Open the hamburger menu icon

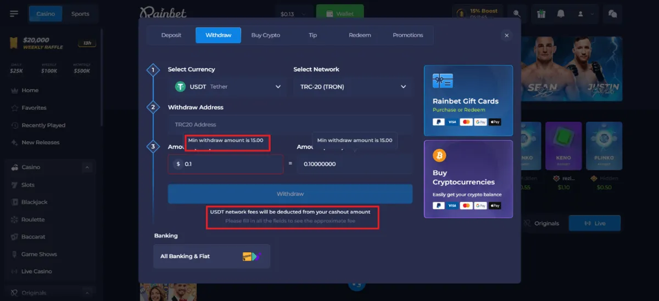(14, 14)
